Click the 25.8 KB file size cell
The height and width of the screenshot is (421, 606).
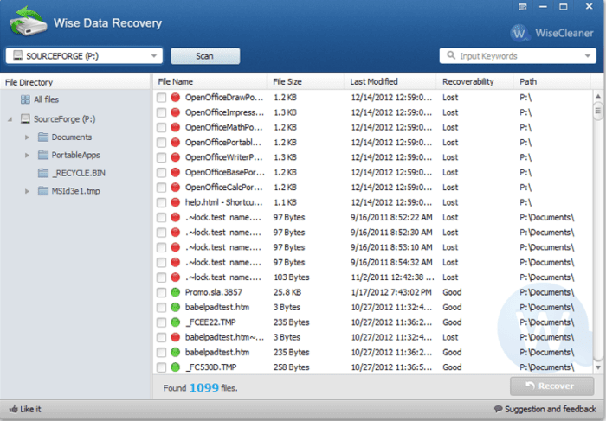point(287,292)
